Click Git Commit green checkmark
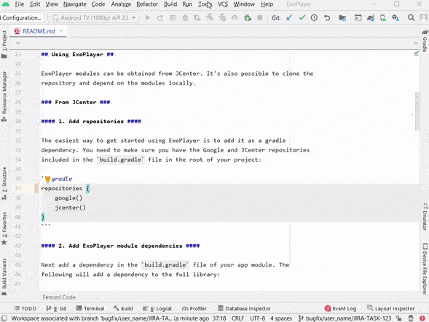The image size is (429, 322). click(x=302, y=17)
